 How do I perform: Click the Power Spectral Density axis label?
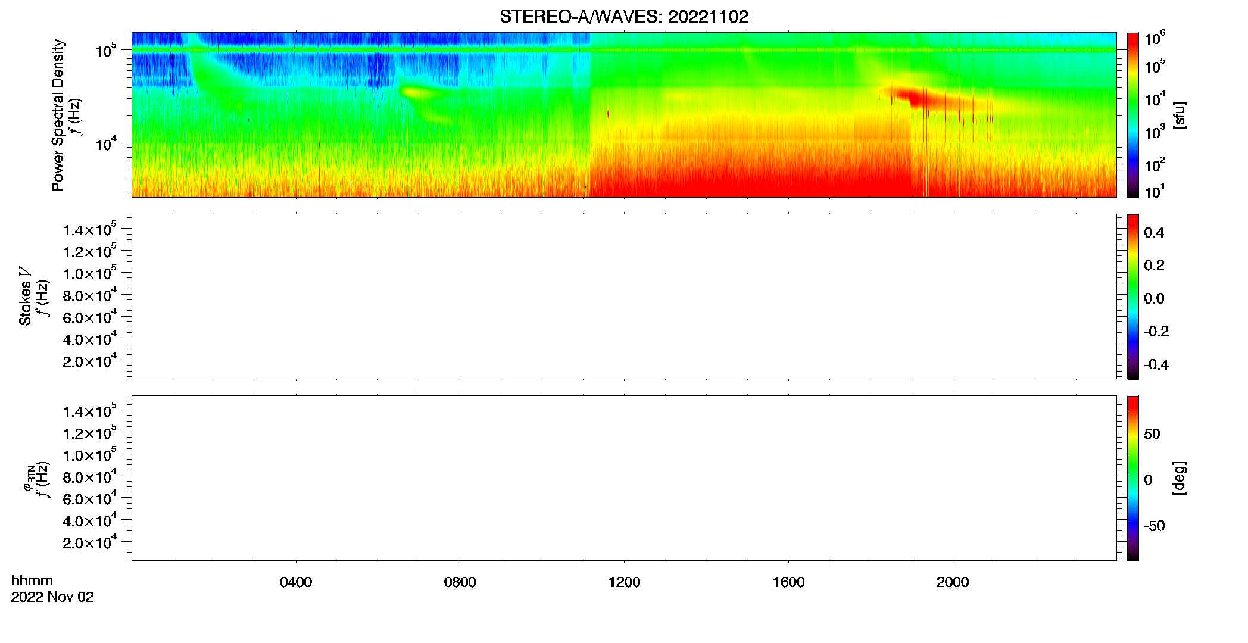[x=58, y=115]
